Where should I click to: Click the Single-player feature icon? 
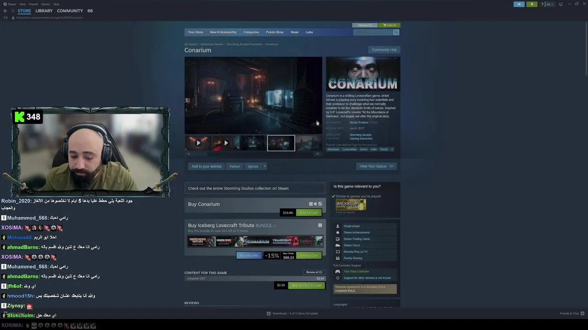(338, 226)
